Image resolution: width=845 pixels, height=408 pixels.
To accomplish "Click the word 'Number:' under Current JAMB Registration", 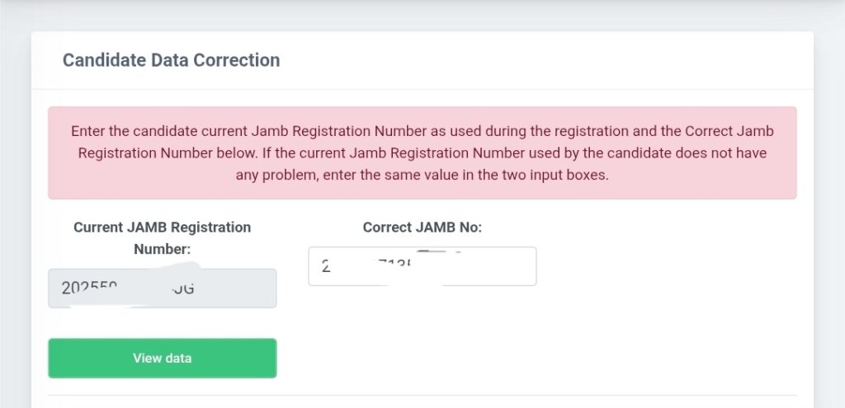I will tap(163, 249).
